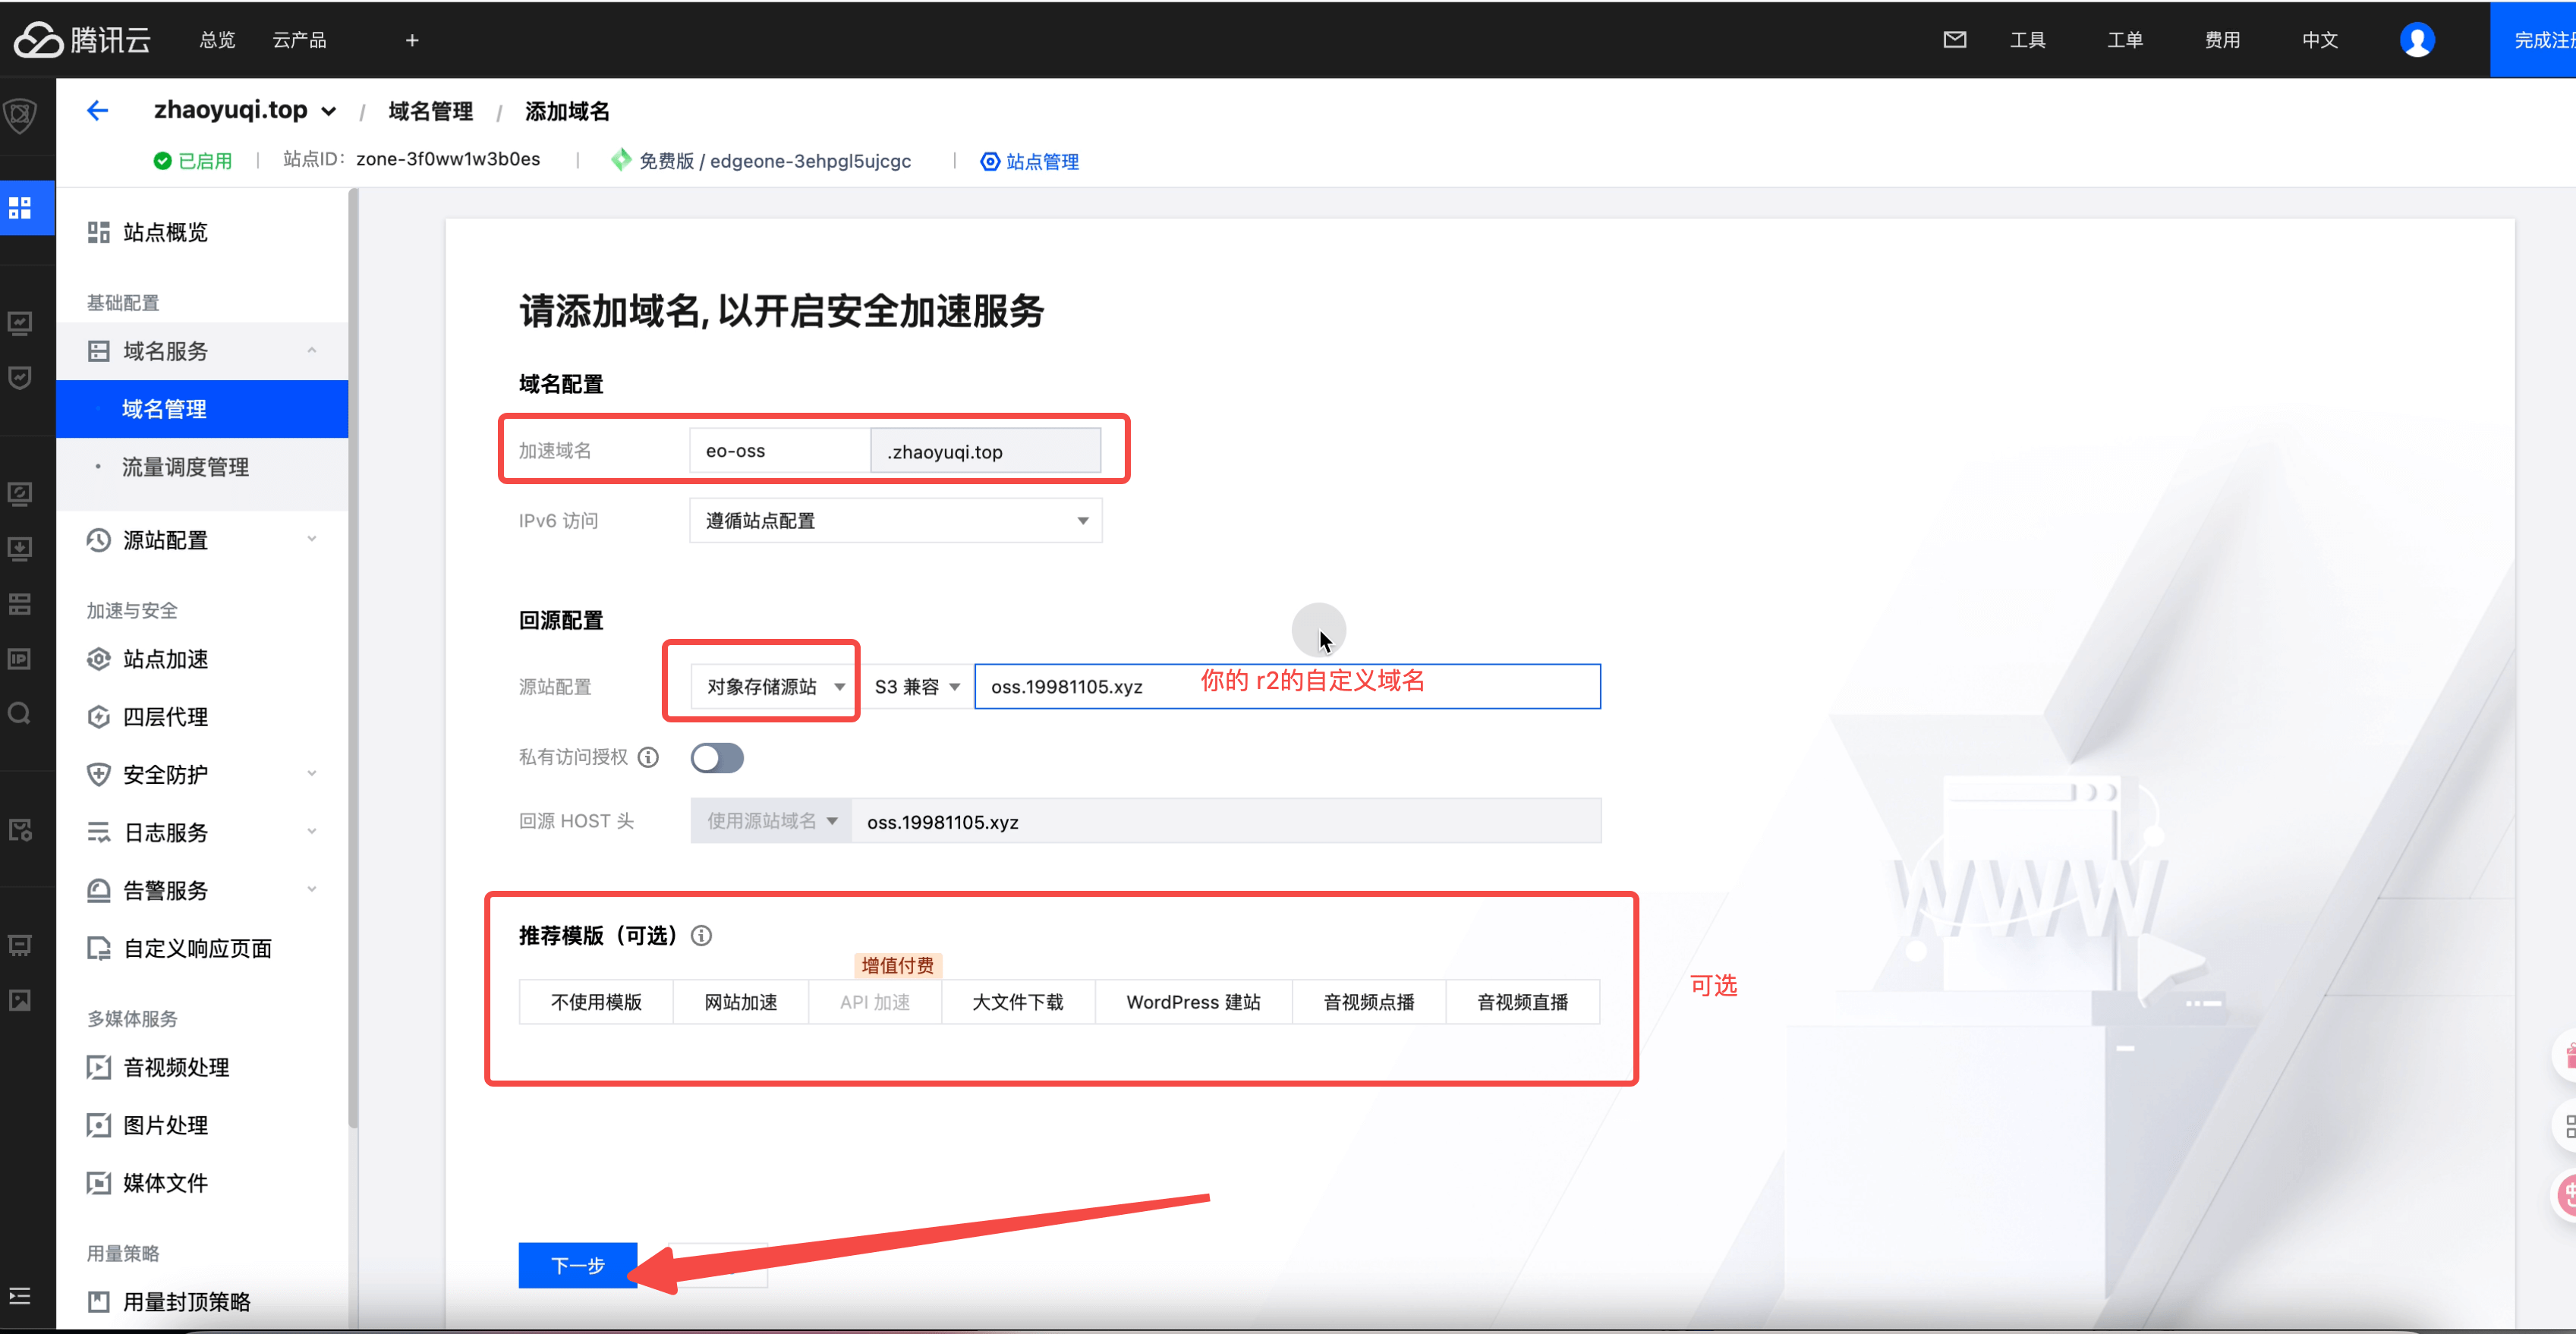Select 音视频直播 template

pos(1523,1002)
